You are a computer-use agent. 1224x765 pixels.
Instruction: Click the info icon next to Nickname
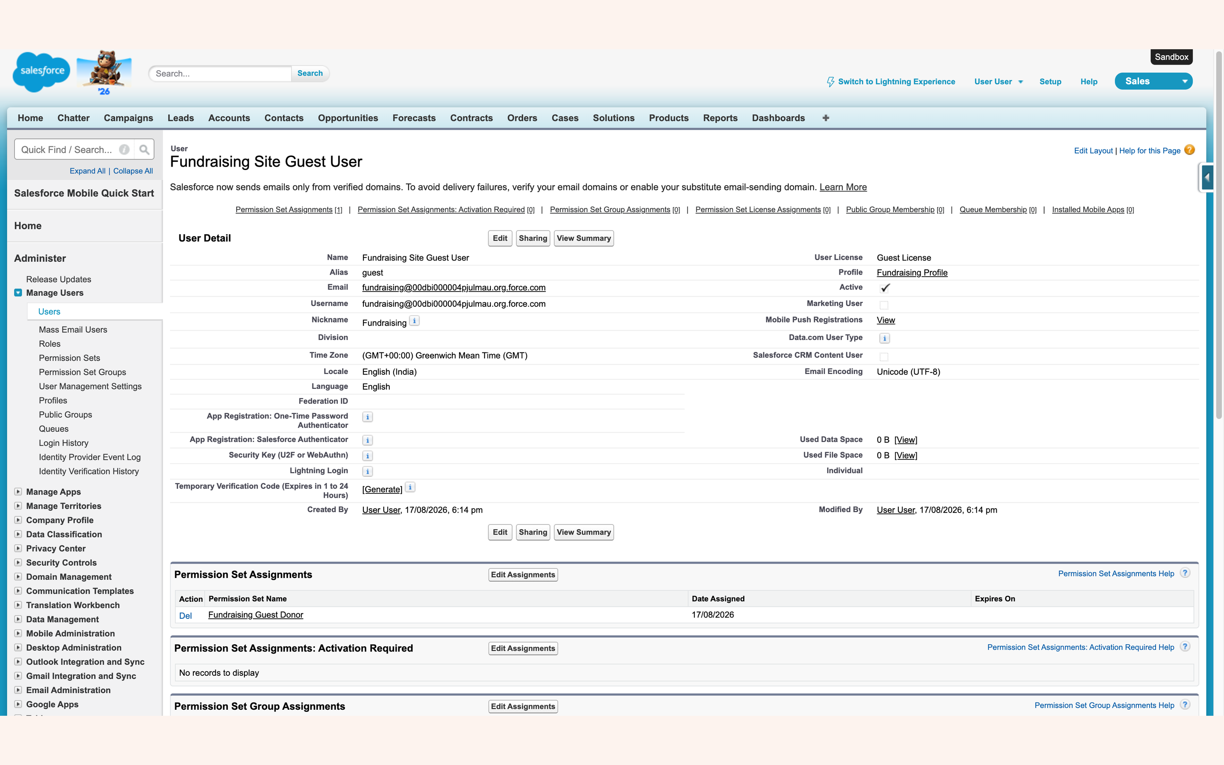414,321
